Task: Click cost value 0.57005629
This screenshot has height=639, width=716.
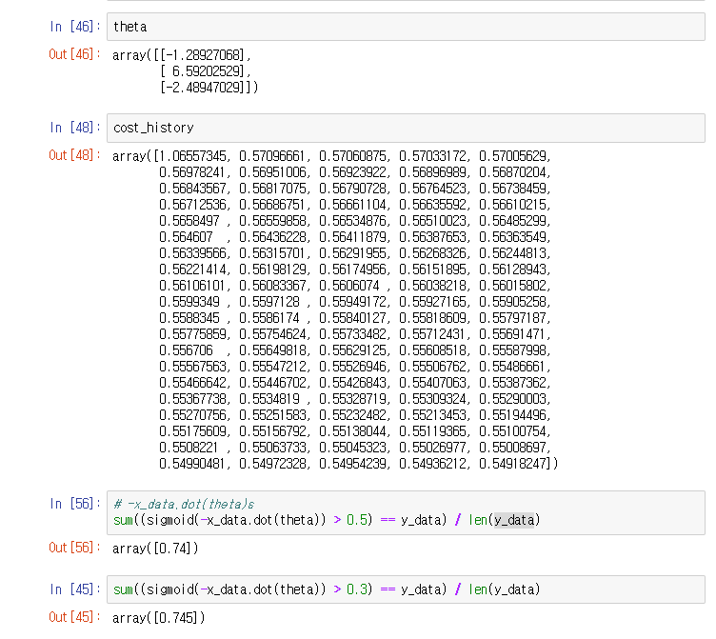Action: (512, 156)
